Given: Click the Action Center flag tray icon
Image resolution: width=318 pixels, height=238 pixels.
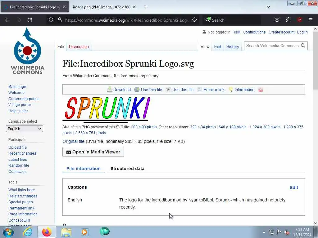Looking at the screenshot, I should click(279, 232).
